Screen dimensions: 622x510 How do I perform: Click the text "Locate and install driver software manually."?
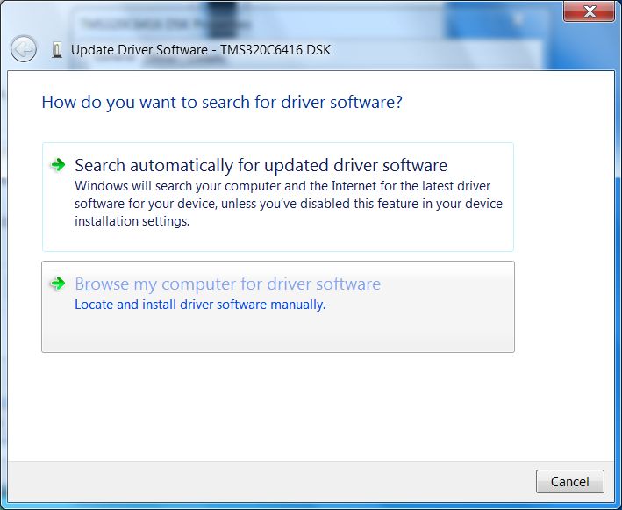pyautogui.click(x=200, y=305)
